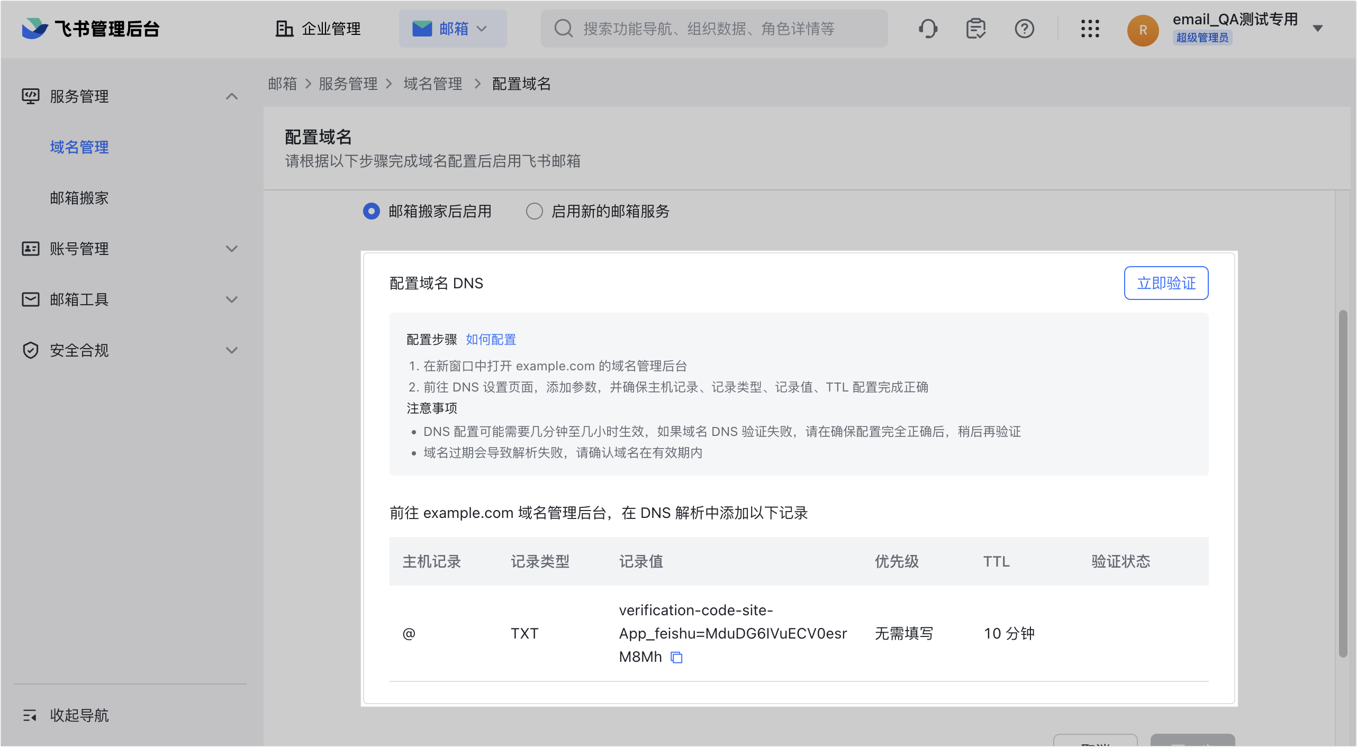This screenshot has width=1357, height=747.
Task: Click the TXT record type cell
Action: pyautogui.click(x=524, y=633)
